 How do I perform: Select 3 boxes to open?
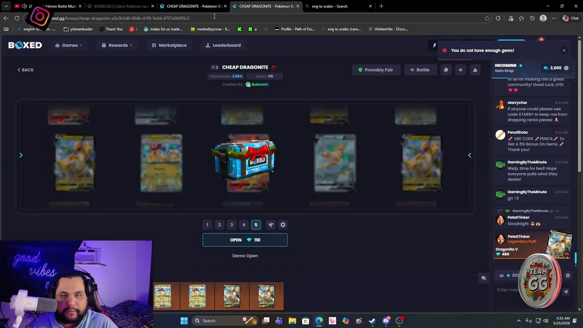click(231, 225)
